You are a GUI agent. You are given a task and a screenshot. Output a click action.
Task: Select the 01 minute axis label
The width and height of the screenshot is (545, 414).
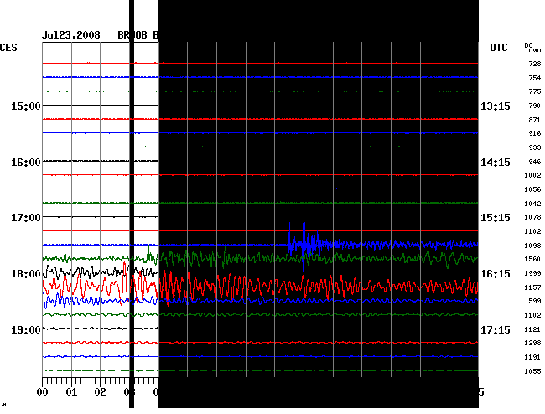[x=71, y=392]
